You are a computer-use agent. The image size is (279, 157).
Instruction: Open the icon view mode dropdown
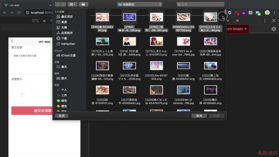coord(72,4)
